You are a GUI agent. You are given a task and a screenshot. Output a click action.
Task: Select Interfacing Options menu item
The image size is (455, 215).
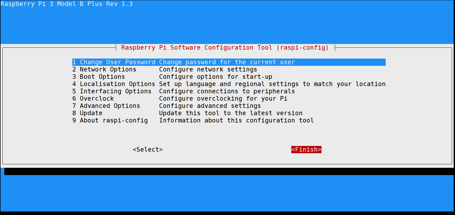115,91
